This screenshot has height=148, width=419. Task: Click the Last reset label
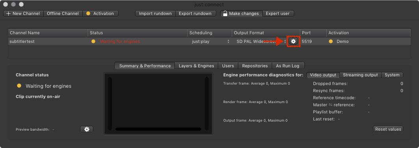(x=324, y=119)
